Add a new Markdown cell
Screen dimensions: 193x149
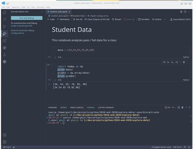[63, 19]
